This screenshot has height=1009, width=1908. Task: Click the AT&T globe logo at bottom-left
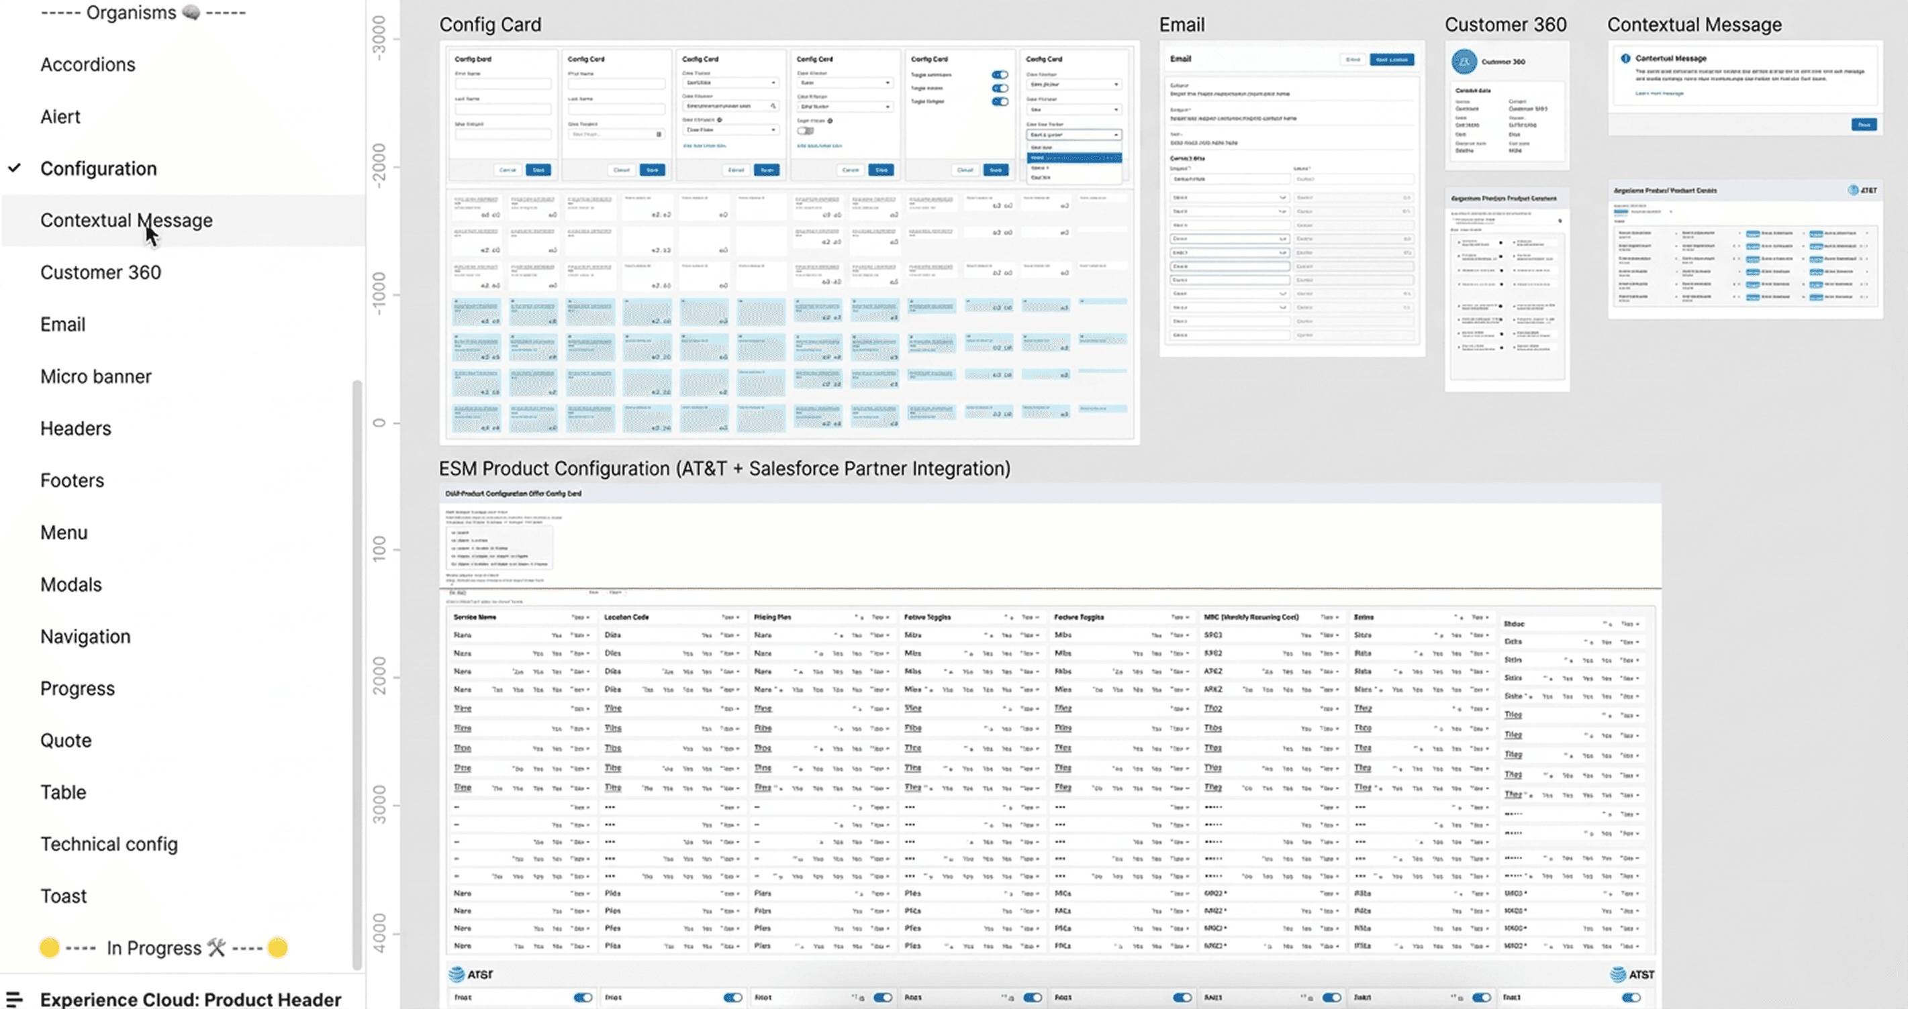tap(457, 974)
